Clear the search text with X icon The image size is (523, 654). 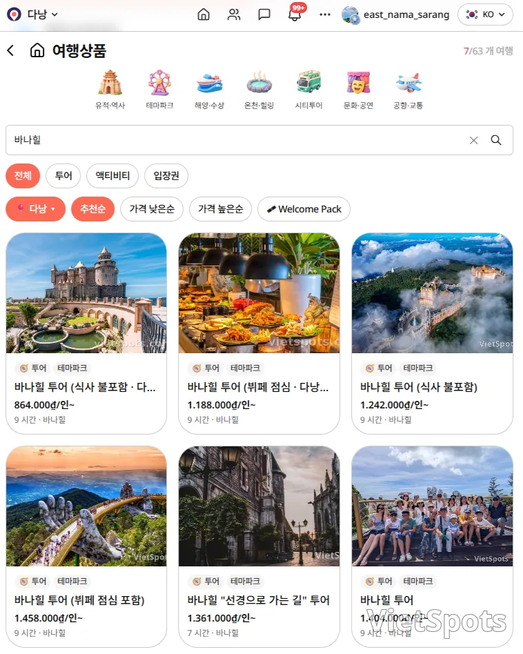click(x=474, y=140)
